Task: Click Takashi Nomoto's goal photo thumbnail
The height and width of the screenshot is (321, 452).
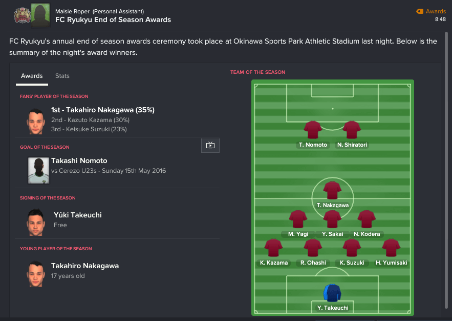Action: pyautogui.click(x=38, y=170)
